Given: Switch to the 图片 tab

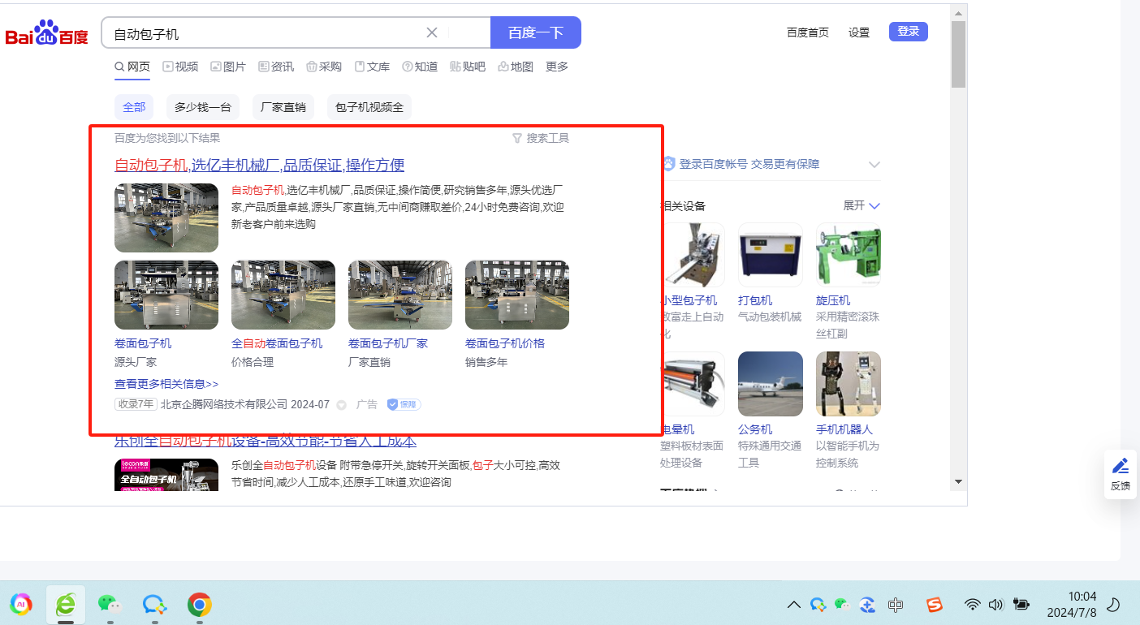Looking at the screenshot, I should pos(228,67).
